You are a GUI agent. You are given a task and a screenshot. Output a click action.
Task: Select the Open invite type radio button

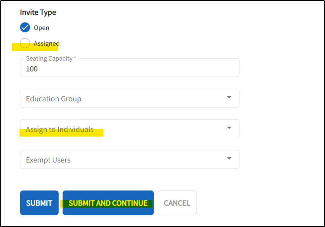click(x=25, y=28)
